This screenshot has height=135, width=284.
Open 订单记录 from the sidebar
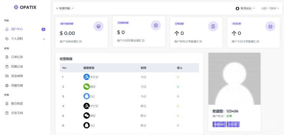coord(17,57)
